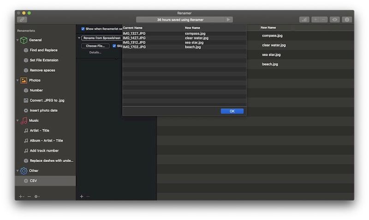Click the info button in top toolbar
Viewport: 369px width, 220px height.
[x=347, y=20]
